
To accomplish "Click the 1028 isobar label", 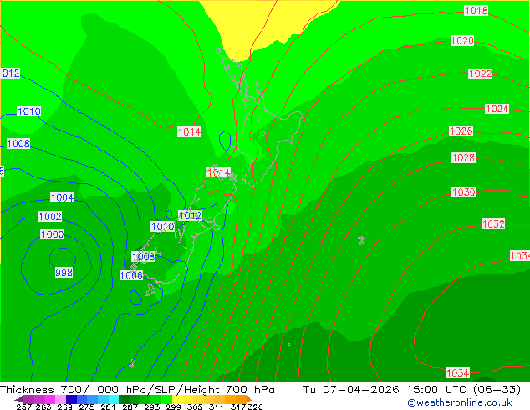I will click(463, 157).
